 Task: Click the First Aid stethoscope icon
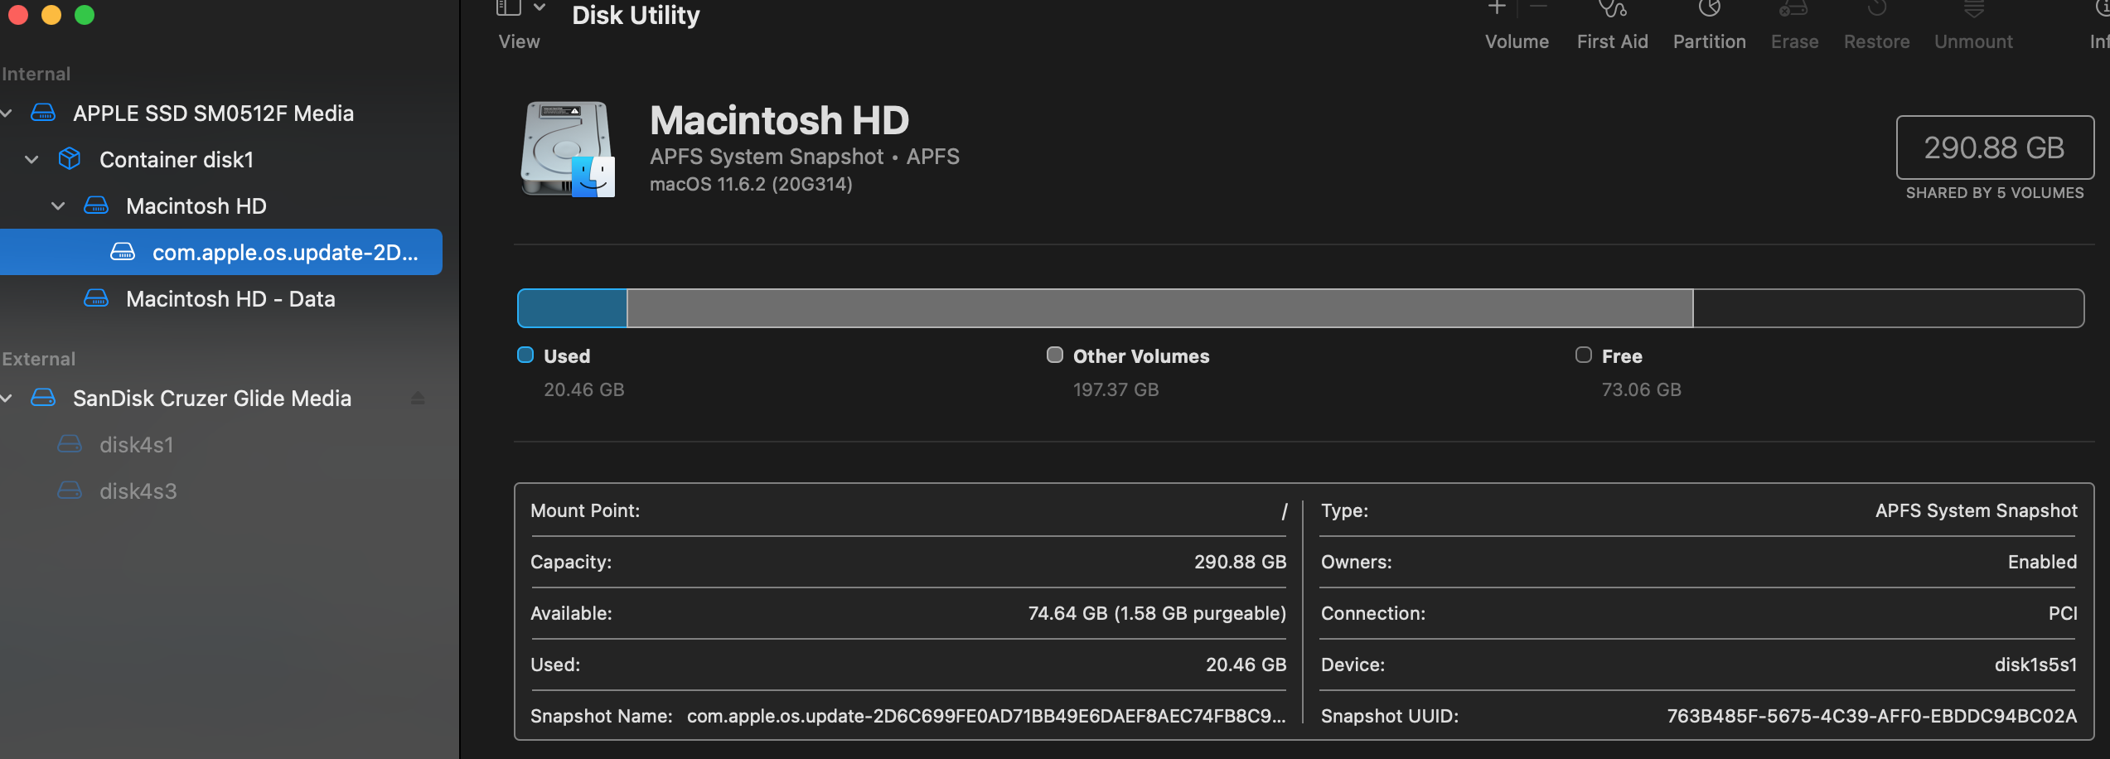(x=1612, y=9)
